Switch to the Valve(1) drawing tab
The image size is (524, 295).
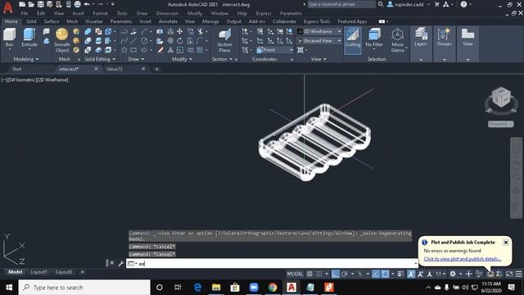coord(115,69)
